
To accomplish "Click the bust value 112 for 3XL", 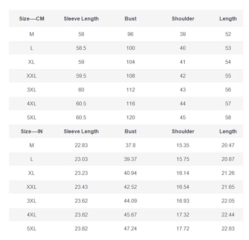I will click(130, 90).
